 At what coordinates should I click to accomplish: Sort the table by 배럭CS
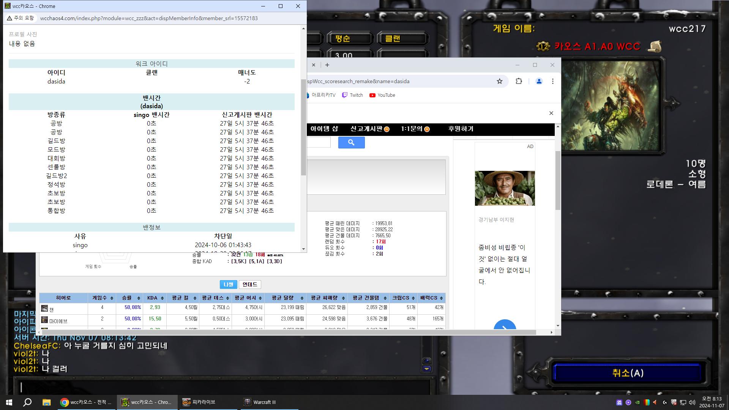pyautogui.click(x=431, y=298)
